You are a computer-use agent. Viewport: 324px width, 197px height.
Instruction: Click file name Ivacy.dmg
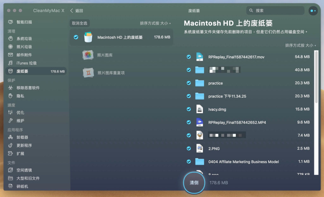click(217, 109)
